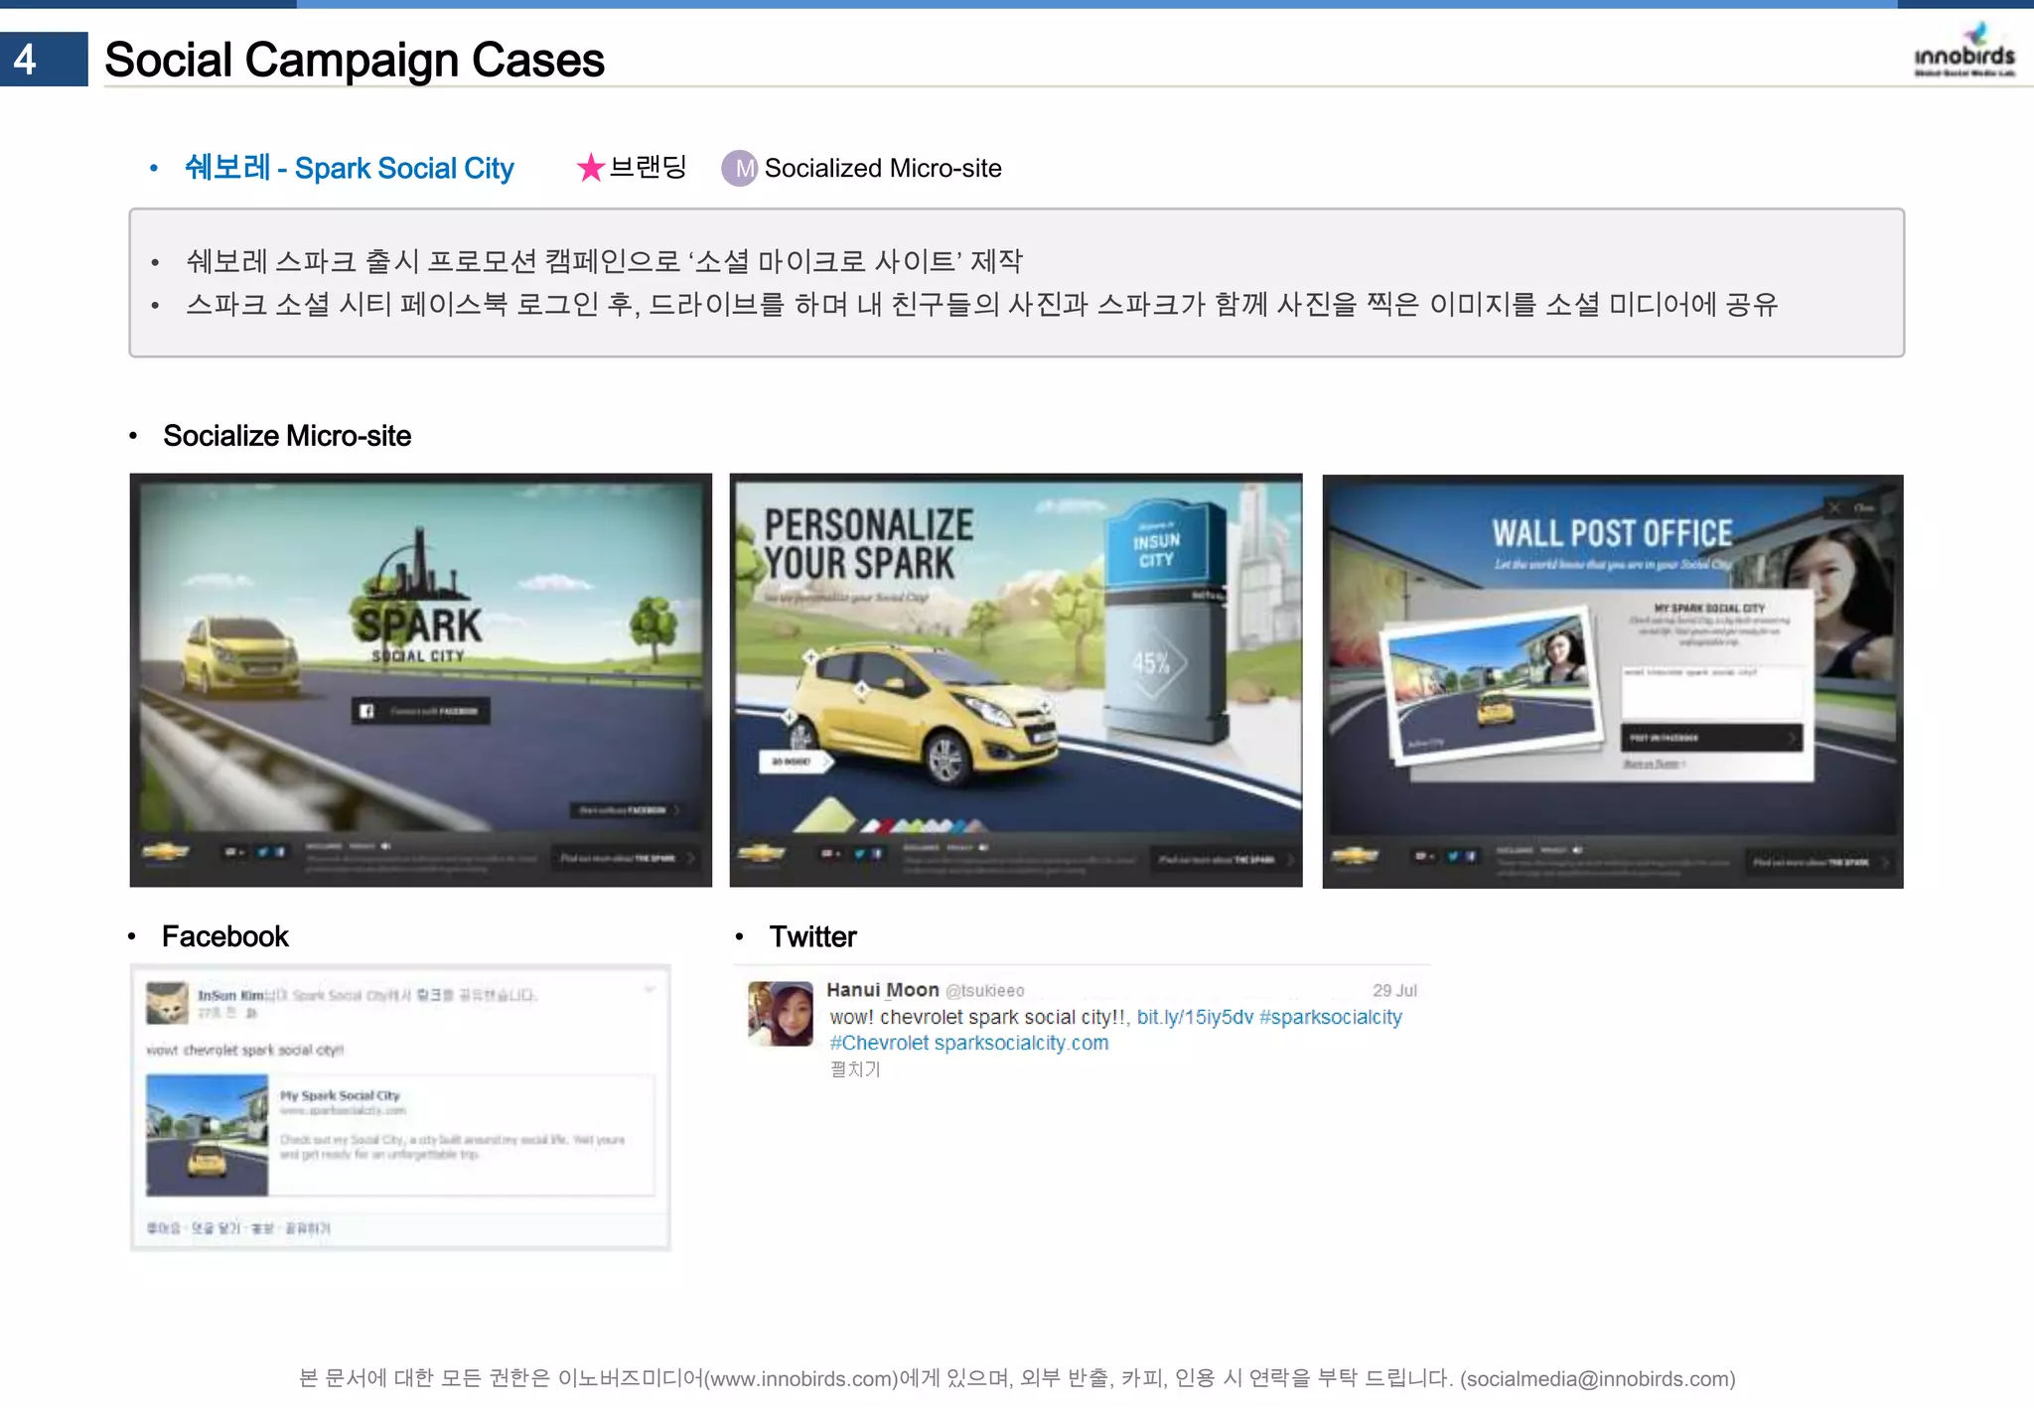Click the first description line about 소셜 마이크로 사이트
This screenshot has width=2034, height=1408.
[x=604, y=261]
